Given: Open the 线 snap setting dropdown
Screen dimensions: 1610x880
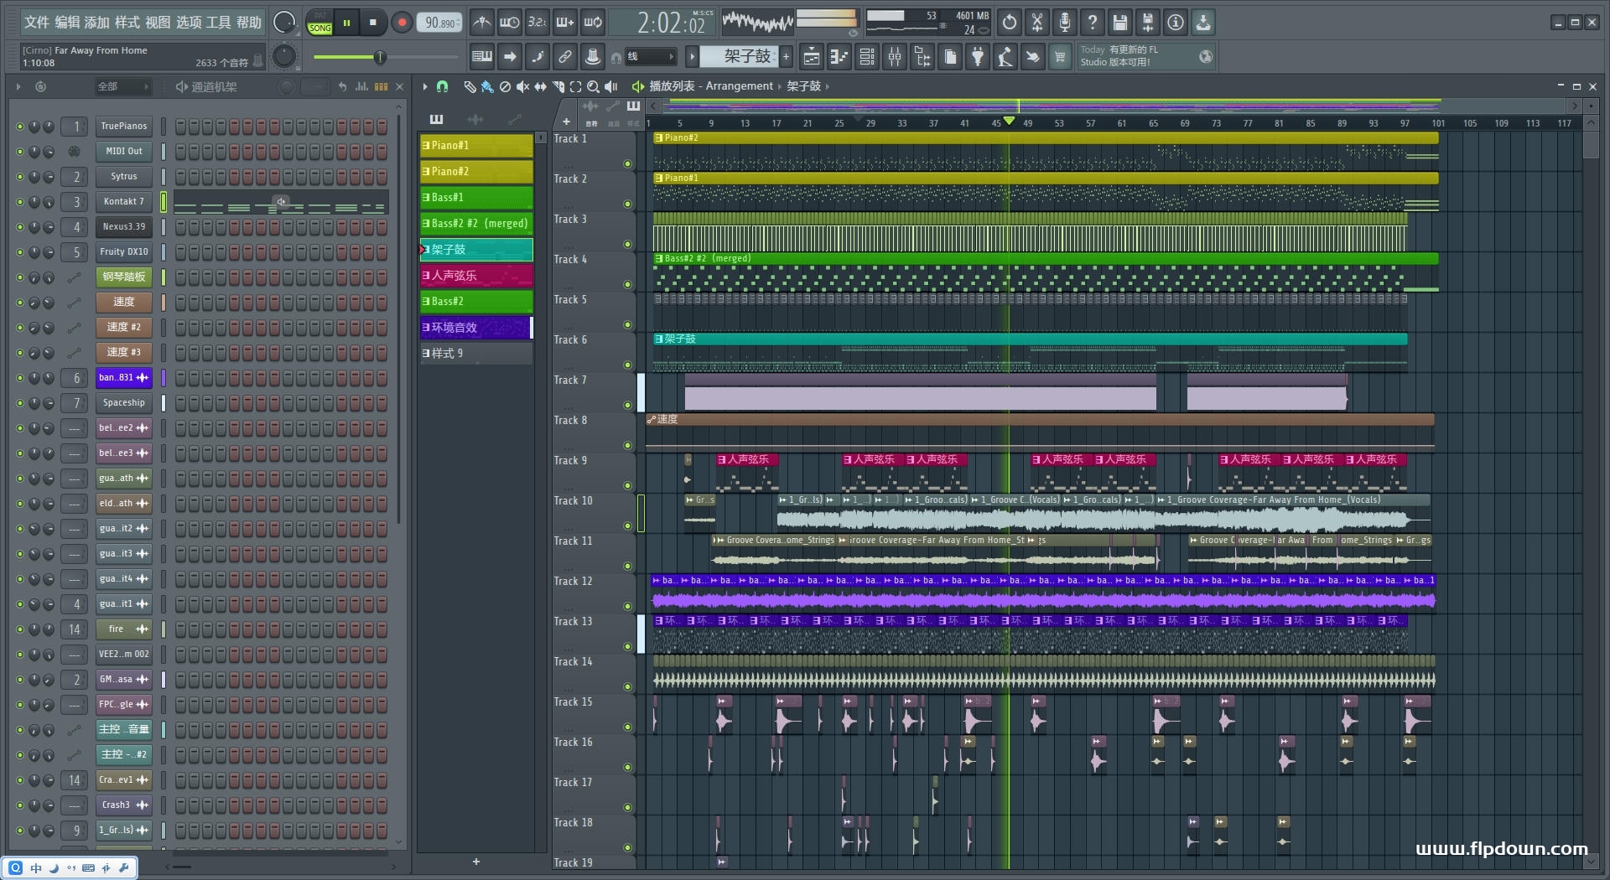Looking at the screenshot, I should (651, 57).
